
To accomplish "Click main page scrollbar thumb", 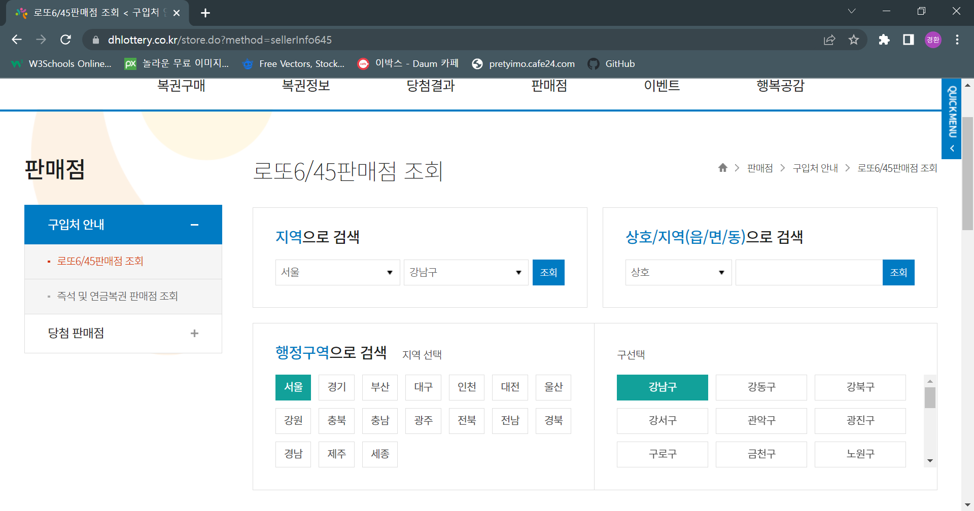I will [967, 174].
